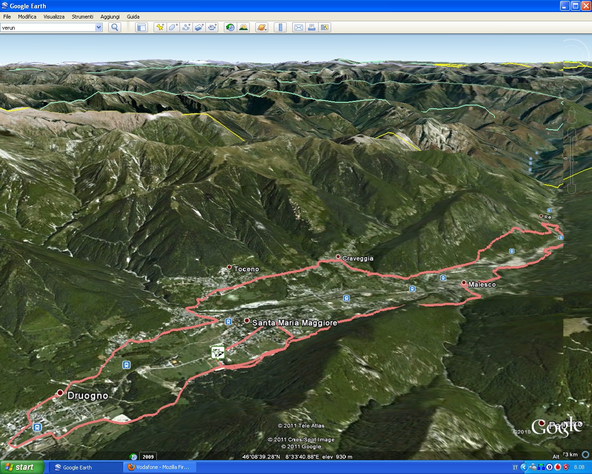Open the Windows start menu

pyautogui.click(x=22, y=467)
